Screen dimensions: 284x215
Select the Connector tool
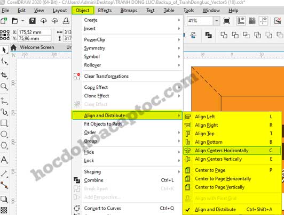click(4, 185)
